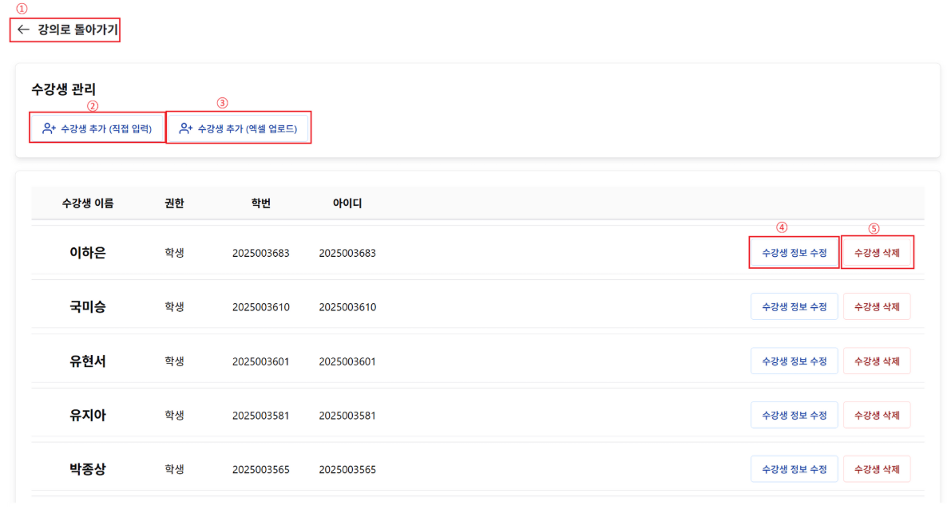Select the student name 유지아
The width and height of the screenshot is (951, 513).
pyautogui.click(x=88, y=415)
